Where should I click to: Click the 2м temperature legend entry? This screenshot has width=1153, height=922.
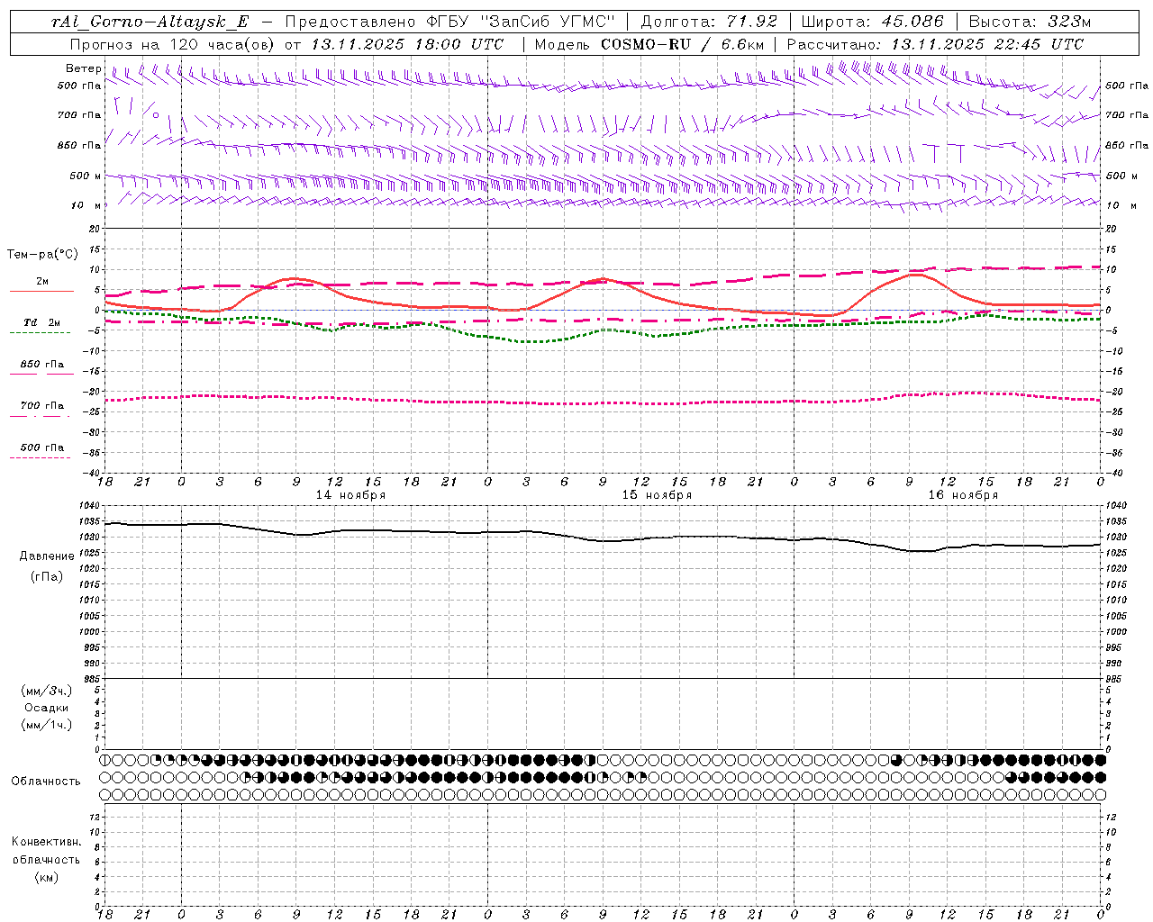coord(42,282)
